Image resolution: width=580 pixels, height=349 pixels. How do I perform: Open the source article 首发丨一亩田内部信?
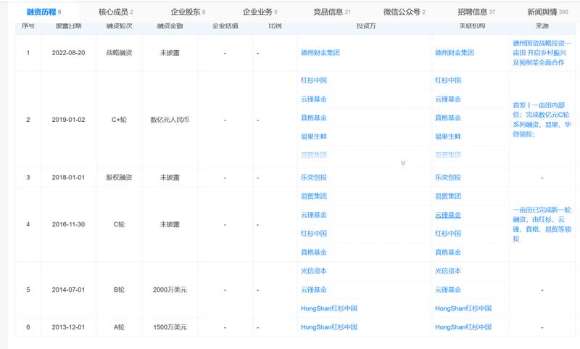pos(542,120)
